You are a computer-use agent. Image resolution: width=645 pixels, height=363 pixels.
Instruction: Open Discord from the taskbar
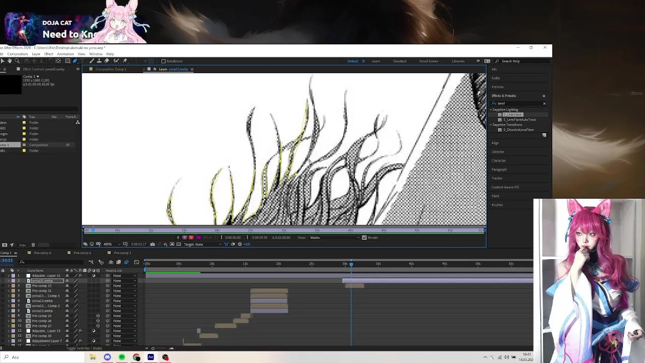pyautogui.click(x=107, y=357)
